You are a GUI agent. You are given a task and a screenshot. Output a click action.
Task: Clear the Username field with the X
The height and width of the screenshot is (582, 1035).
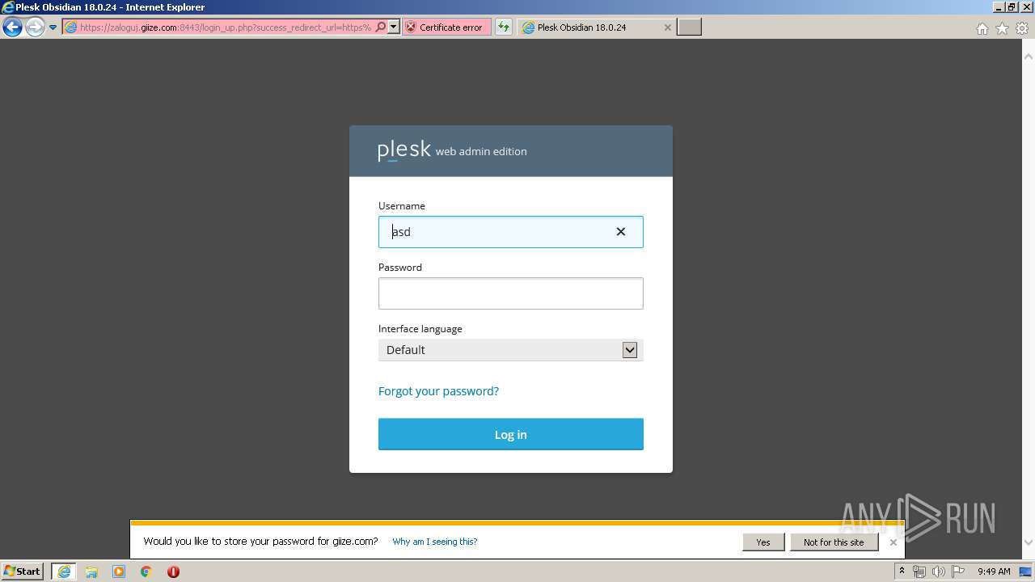click(x=621, y=232)
